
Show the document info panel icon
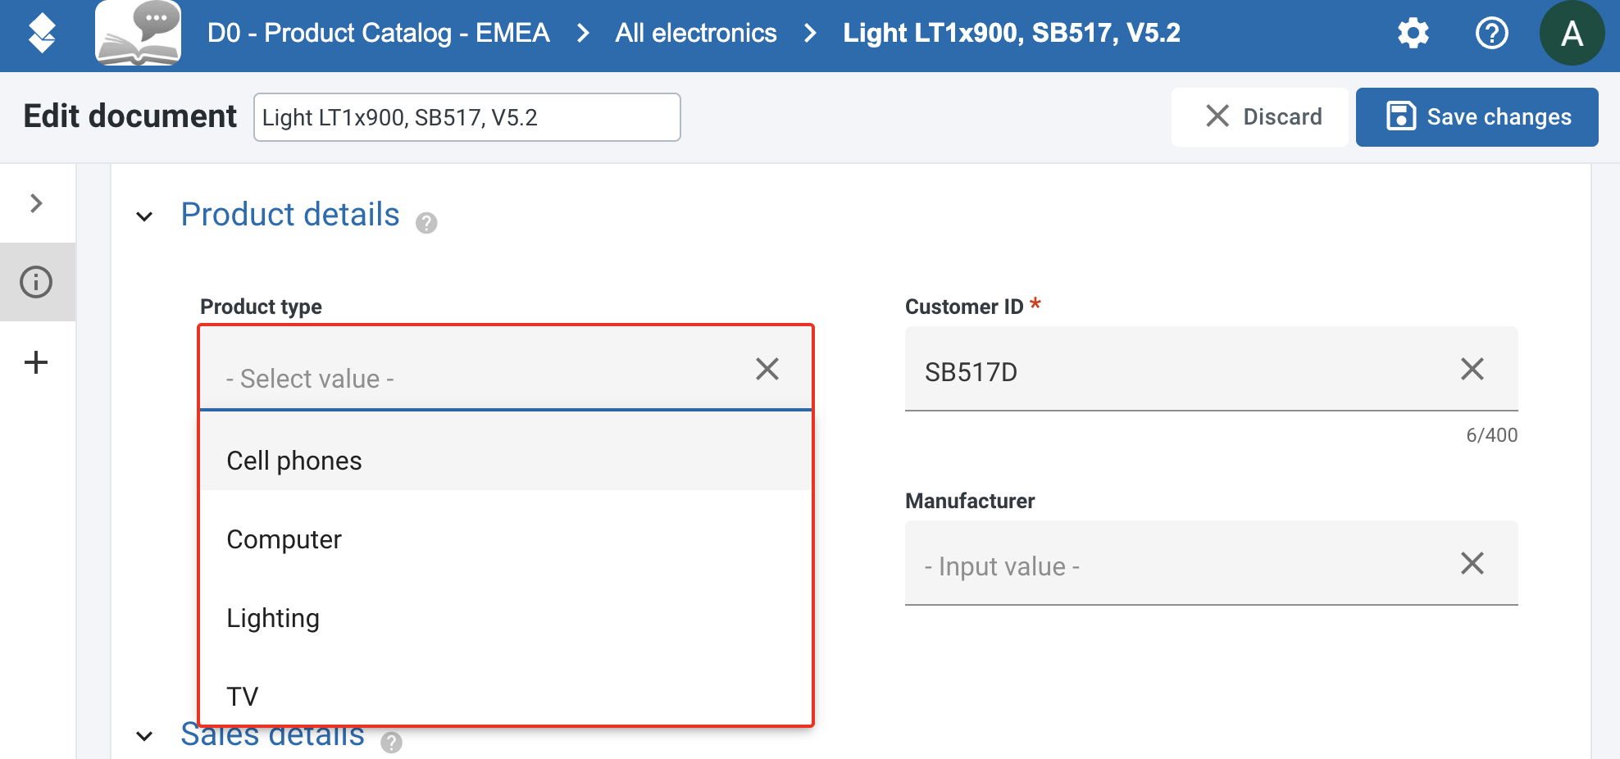(36, 282)
